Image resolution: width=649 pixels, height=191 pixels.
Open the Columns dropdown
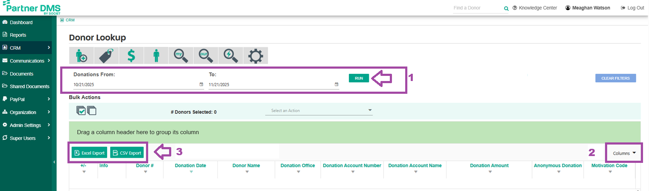624,153
